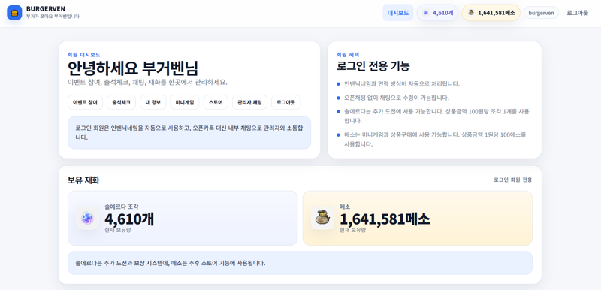
Task: Open the 관리자 채팅 shortcut
Action: pyautogui.click(x=249, y=102)
